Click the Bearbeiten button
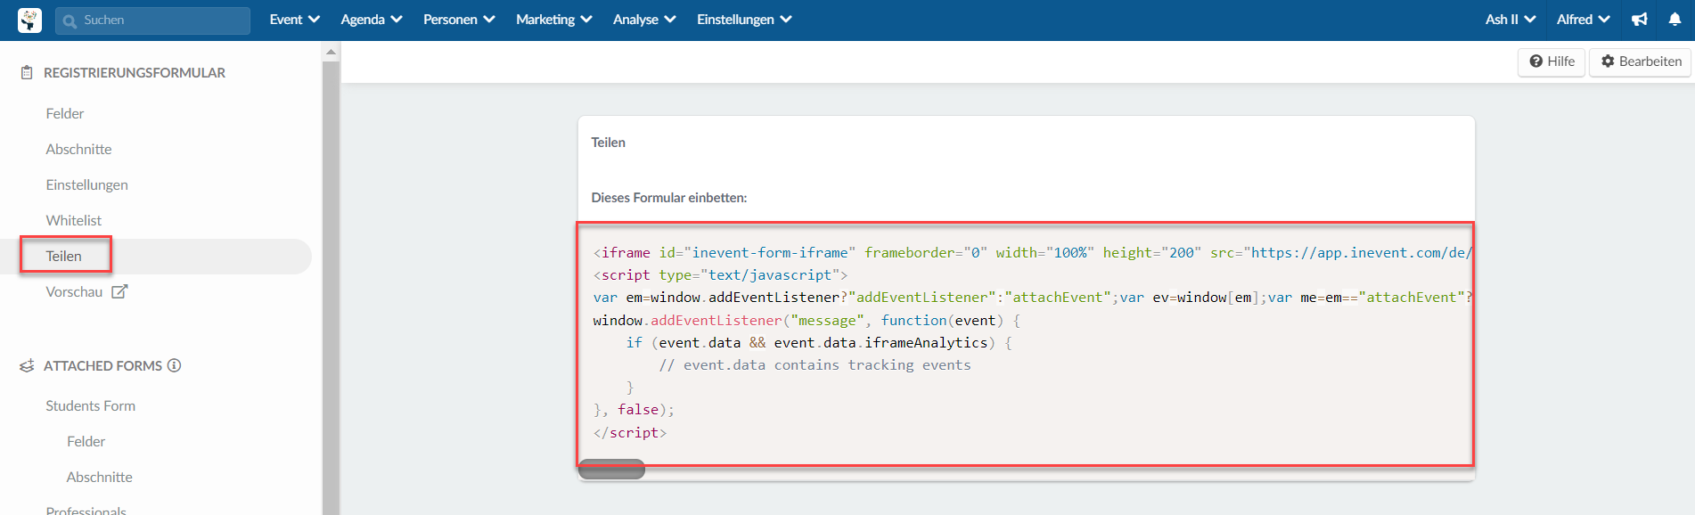1695x515 pixels. [1641, 61]
